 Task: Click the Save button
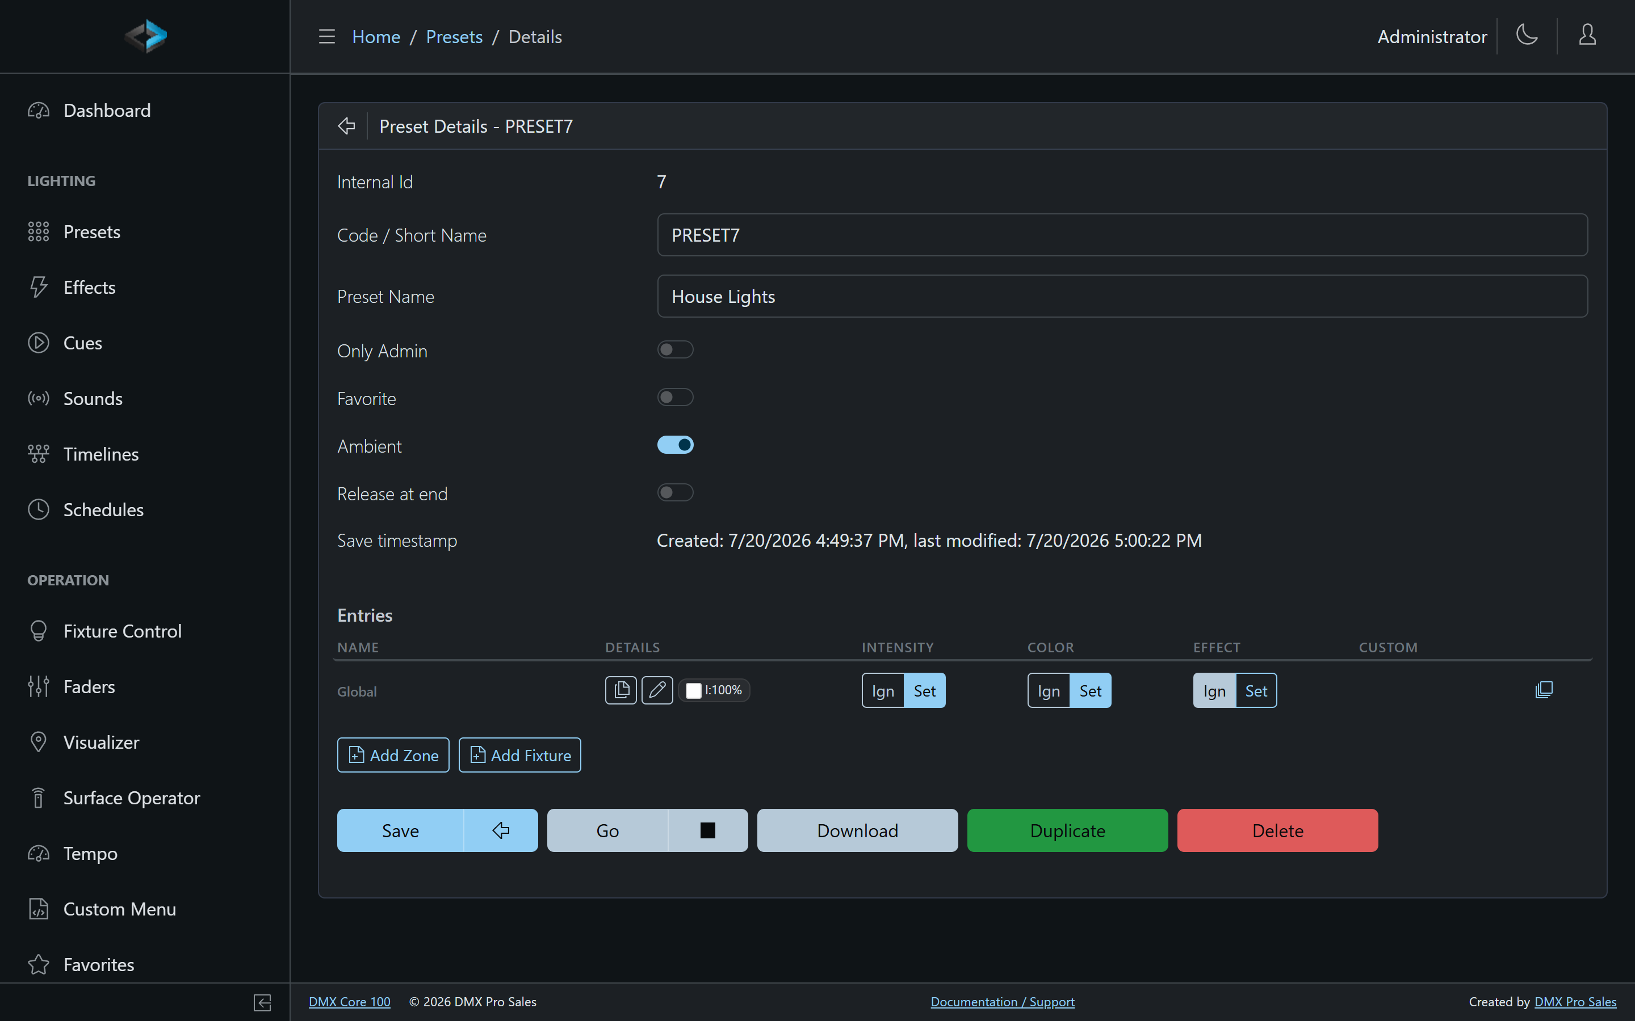(x=400, y=830)
